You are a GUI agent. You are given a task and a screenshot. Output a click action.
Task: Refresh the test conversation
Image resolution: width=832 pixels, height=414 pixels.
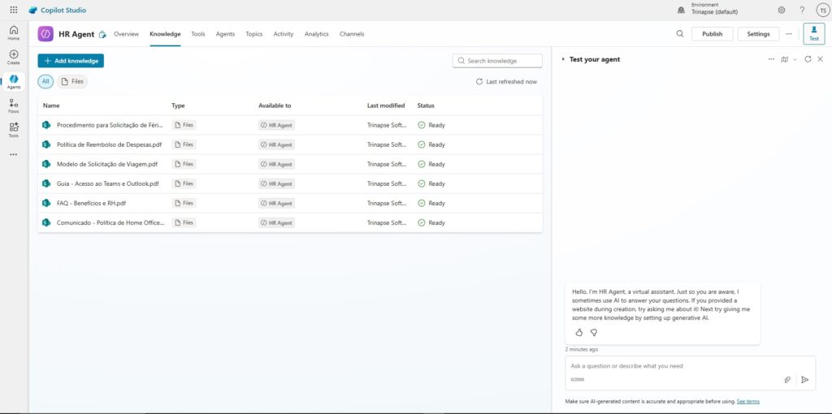tap(808, 59)
